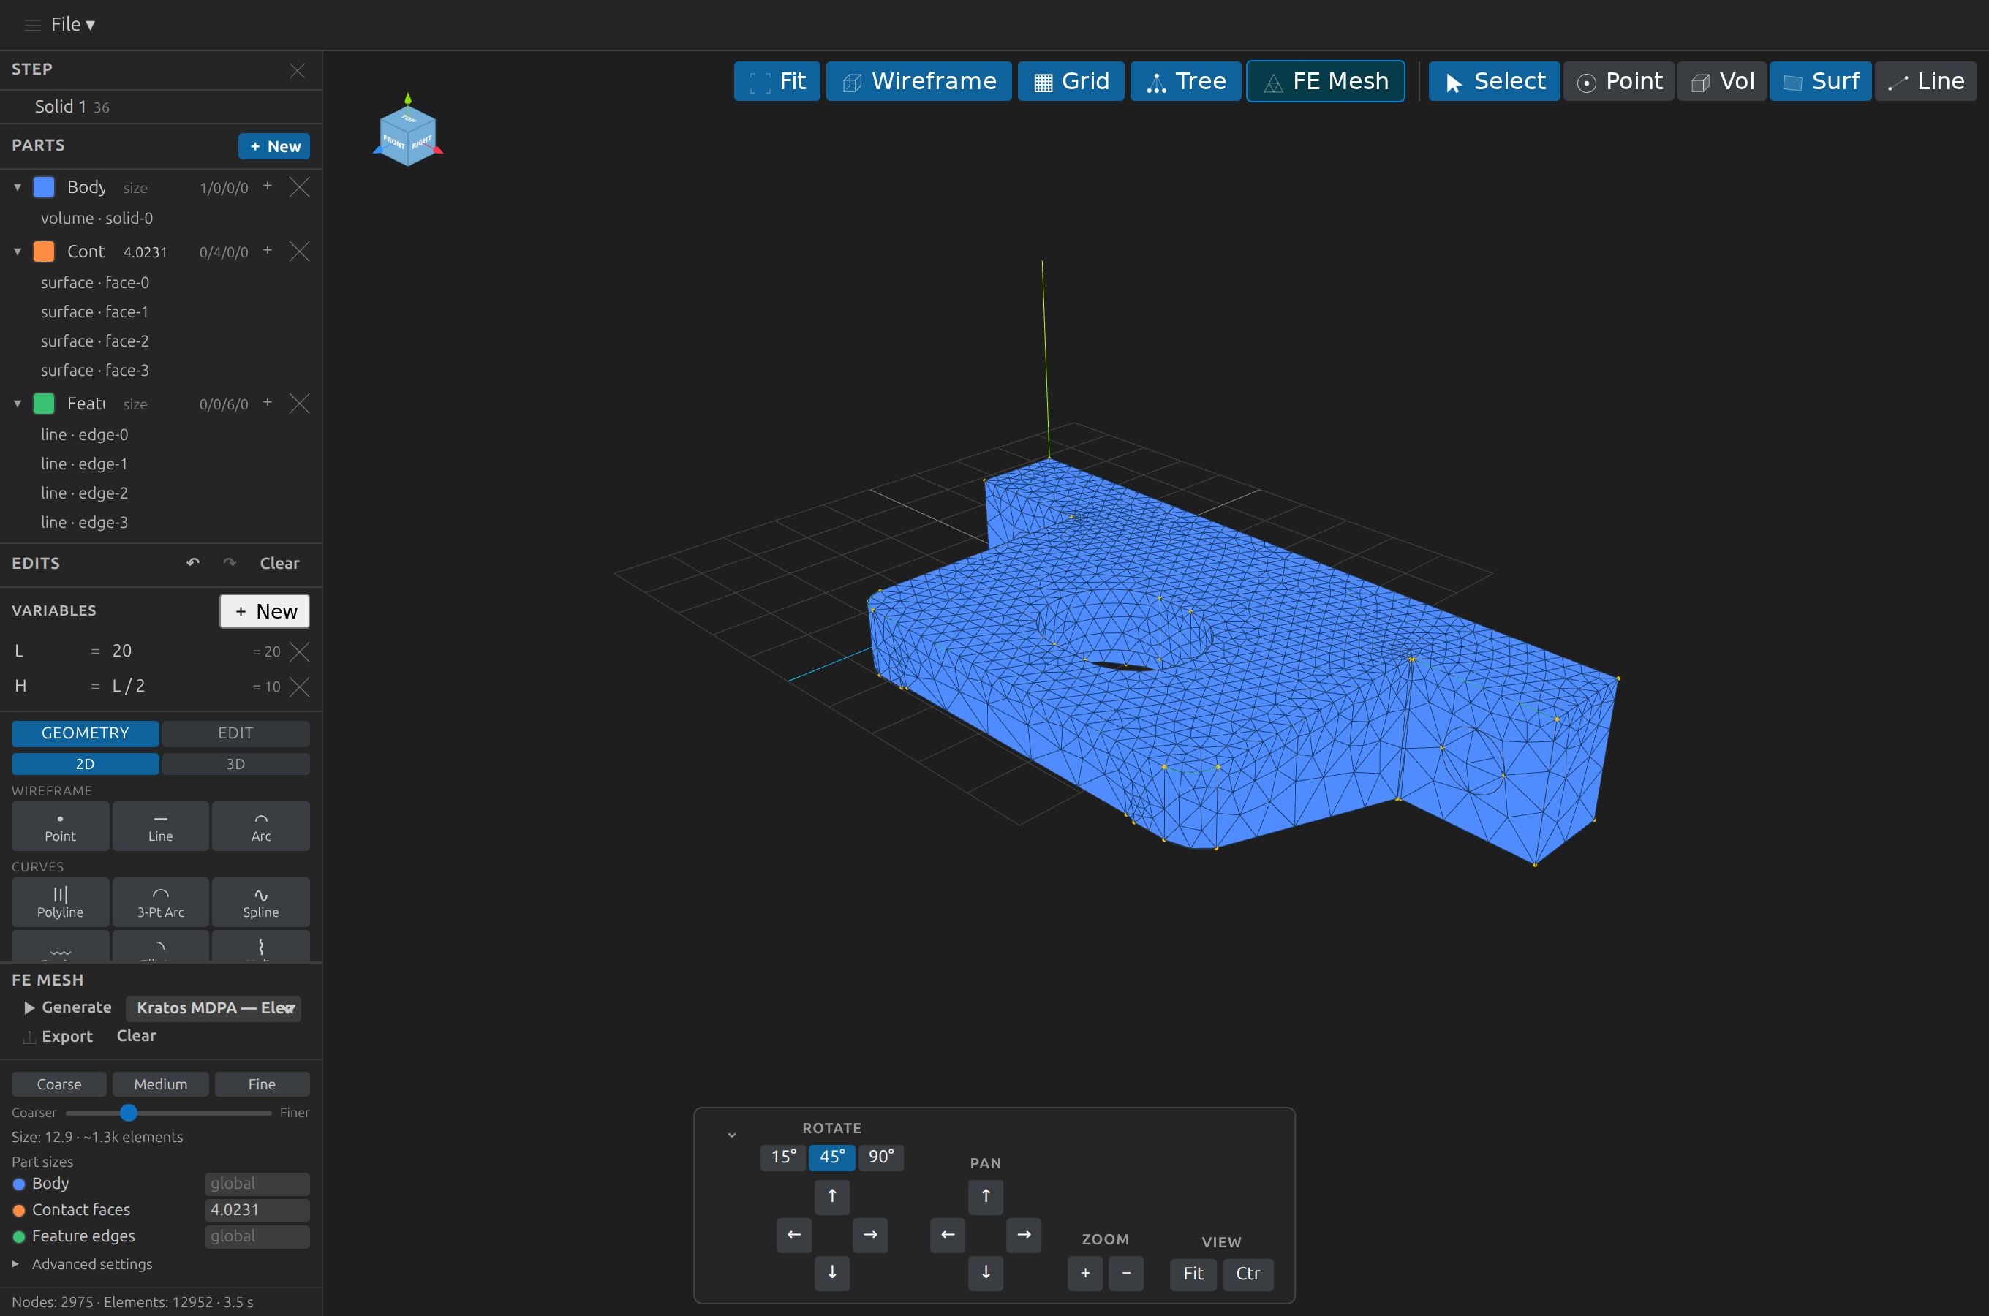Delete the Feature part
1989x1316 pixels.
[300, 404]
